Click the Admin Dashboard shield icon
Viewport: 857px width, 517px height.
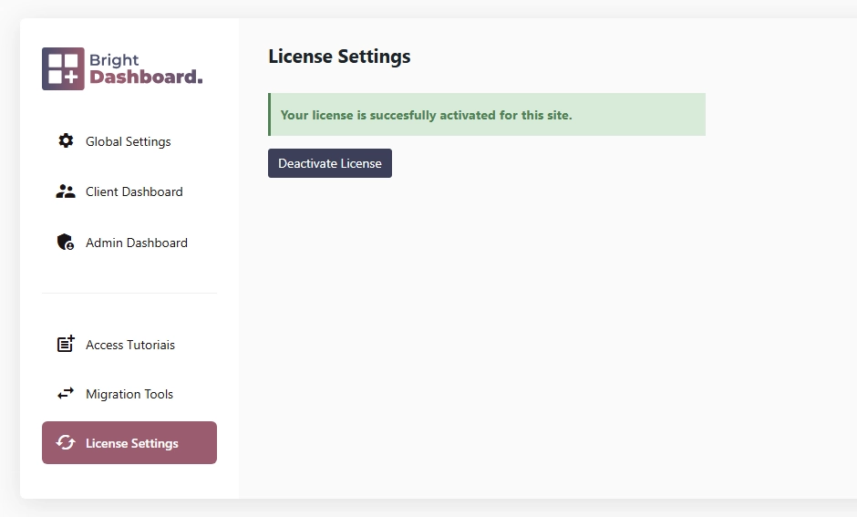66,243
